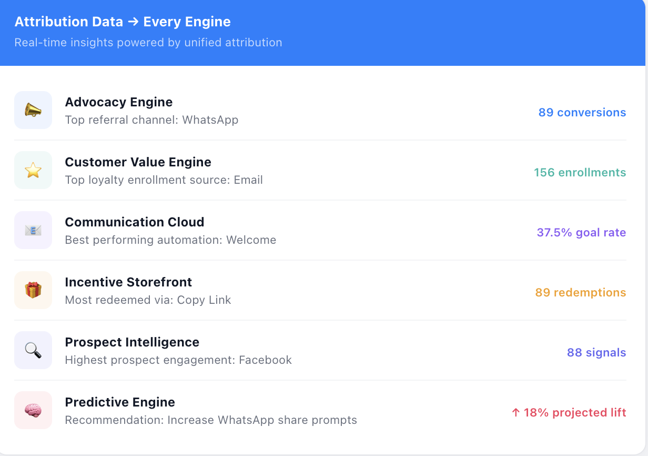Open the Customer Value Engine title
The image size is (648, 456).
click(x=138, y=162)
